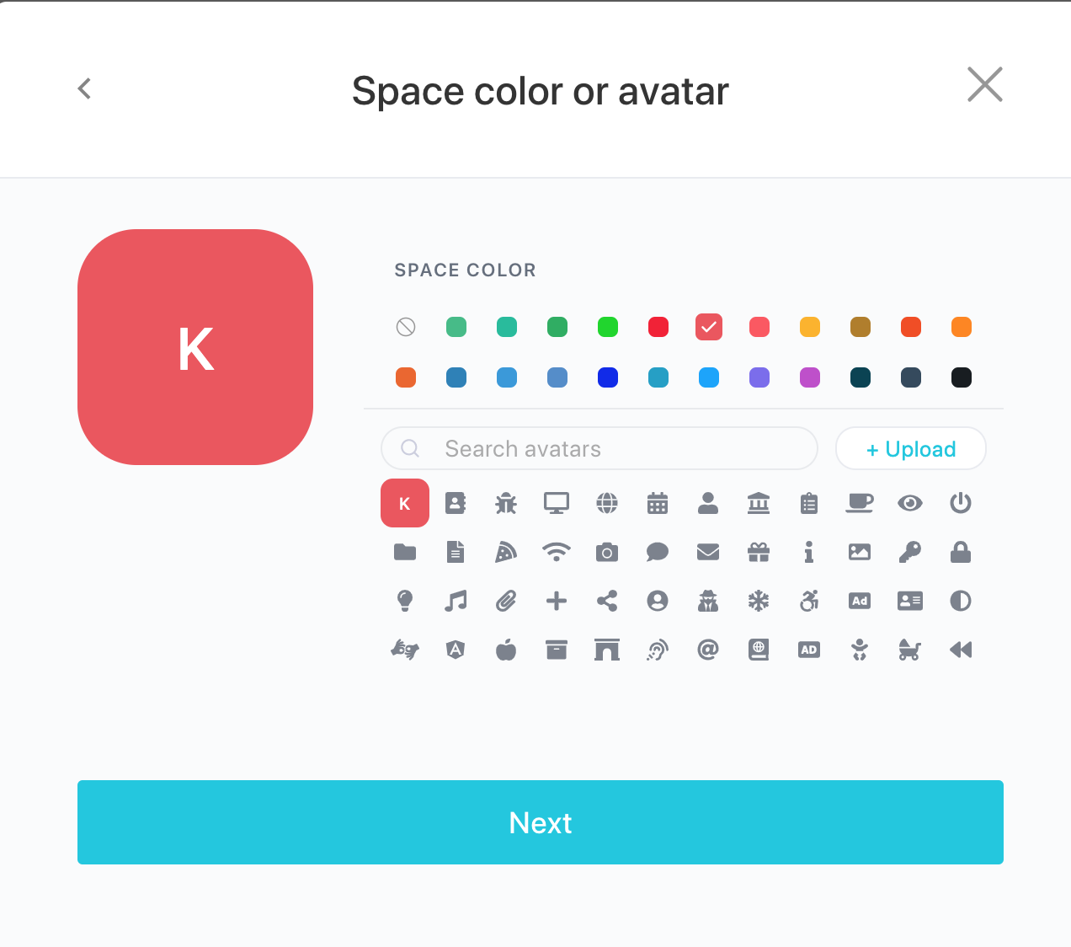Choose the gift box avatar icon

(x=759, y=552)
